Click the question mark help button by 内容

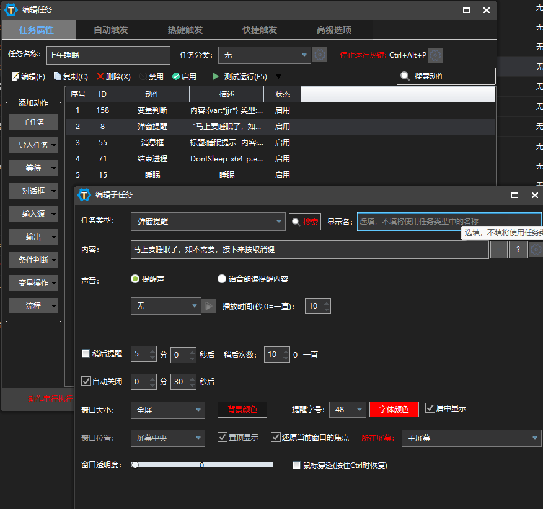point(518,250)
